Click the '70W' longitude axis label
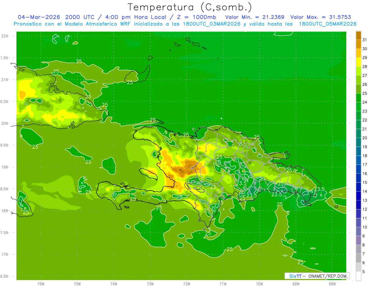 point(260,284)
